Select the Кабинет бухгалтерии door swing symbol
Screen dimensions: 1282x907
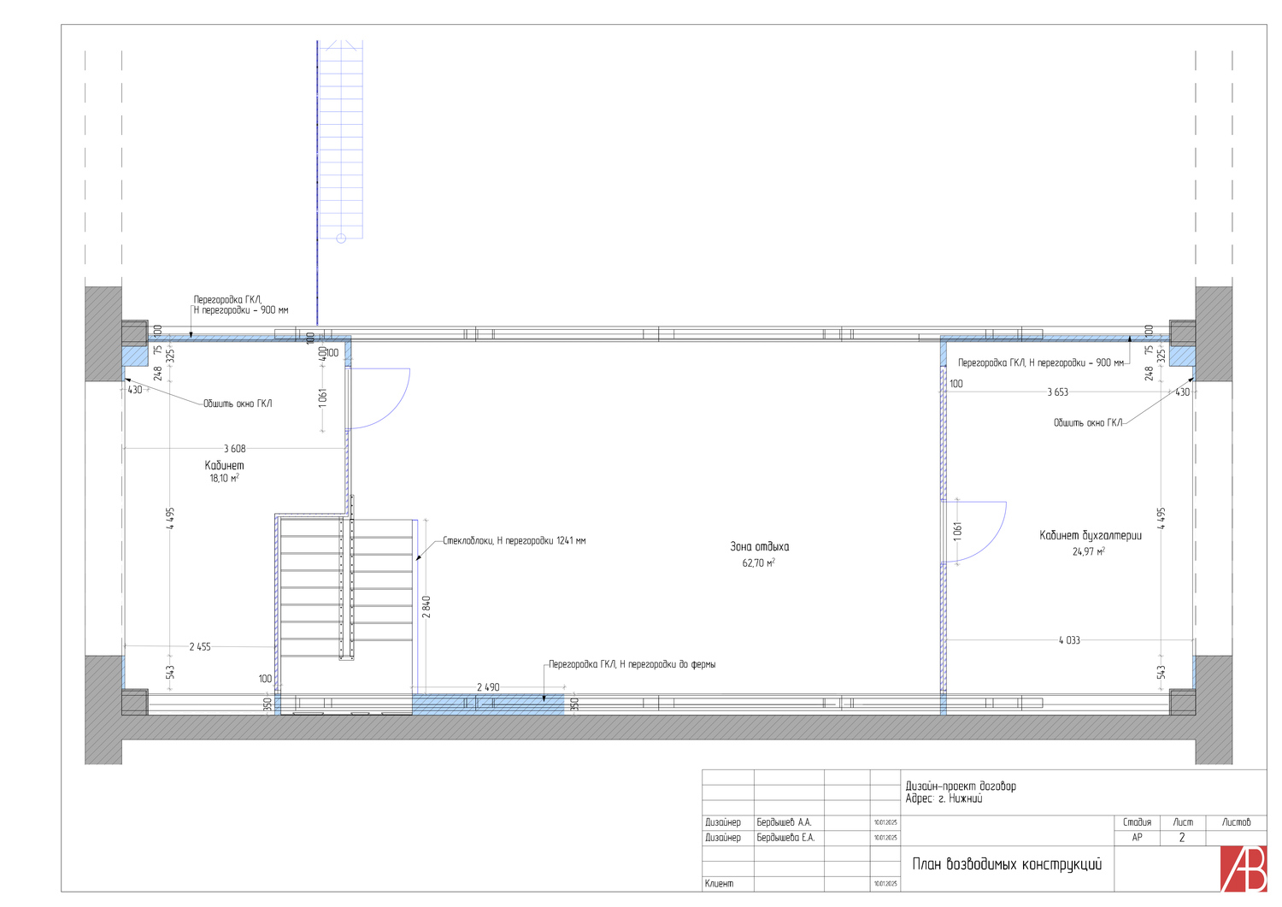point(976,532)
